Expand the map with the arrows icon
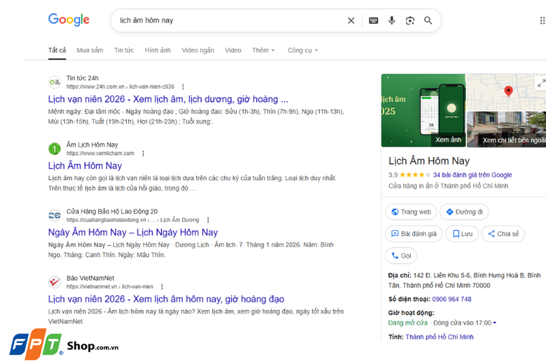 click(541, 83)
